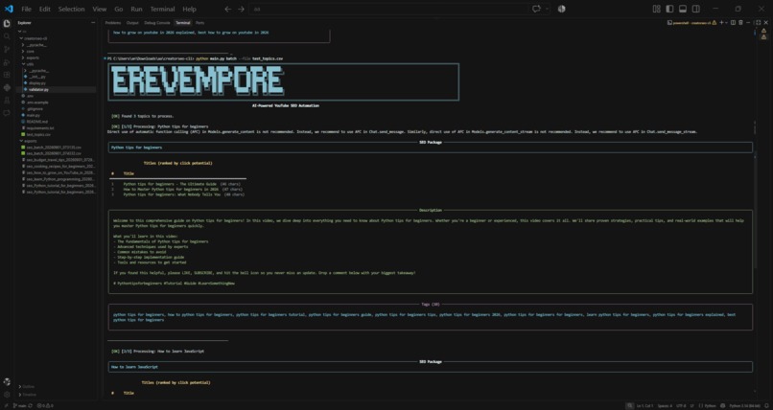
Task: Click the sync changes icon in status bar
Action: 31,405
